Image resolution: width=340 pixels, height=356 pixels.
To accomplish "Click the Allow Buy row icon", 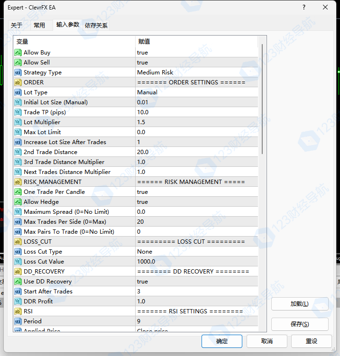I will [18, 53].
